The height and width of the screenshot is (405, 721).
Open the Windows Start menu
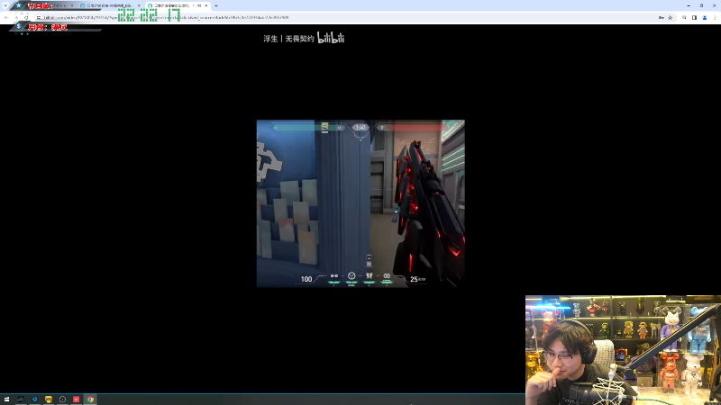(x=6, y=400)
